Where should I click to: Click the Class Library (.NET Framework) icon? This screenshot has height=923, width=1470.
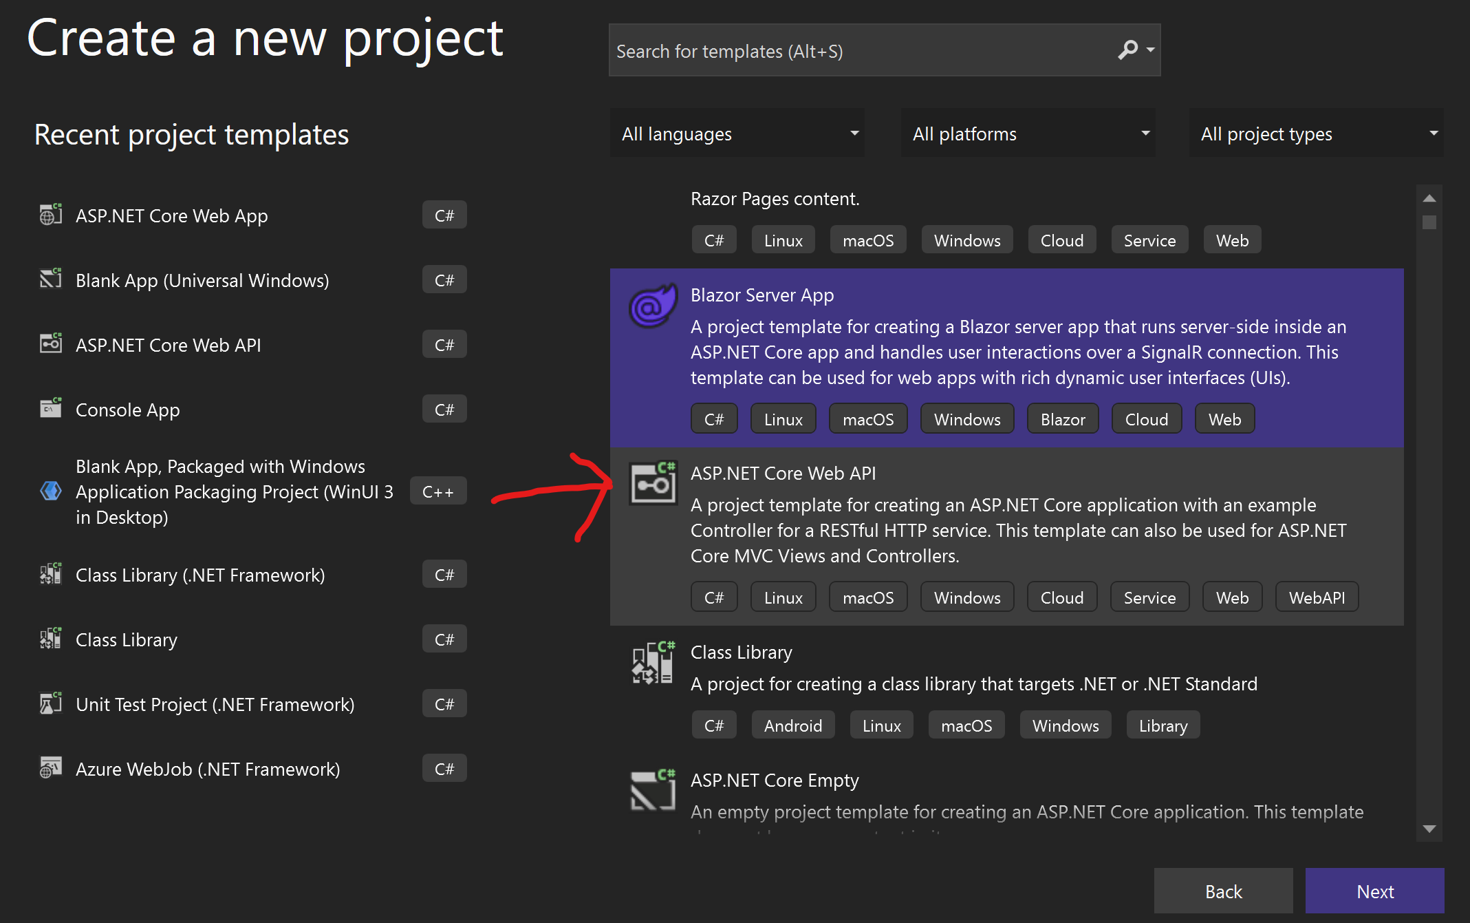51,574
